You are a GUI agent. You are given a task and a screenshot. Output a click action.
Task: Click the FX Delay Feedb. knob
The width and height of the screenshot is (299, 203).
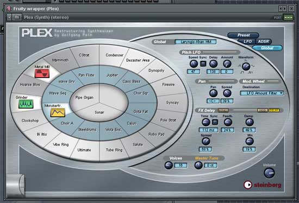pyautogui.click(x=228, y=122)
